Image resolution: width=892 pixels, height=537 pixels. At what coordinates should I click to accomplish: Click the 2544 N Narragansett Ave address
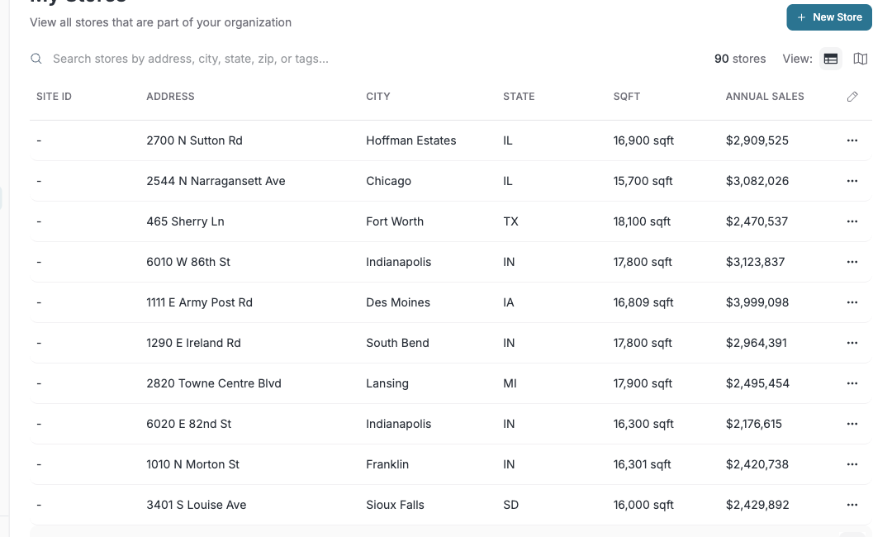click(x=216, y=181)
